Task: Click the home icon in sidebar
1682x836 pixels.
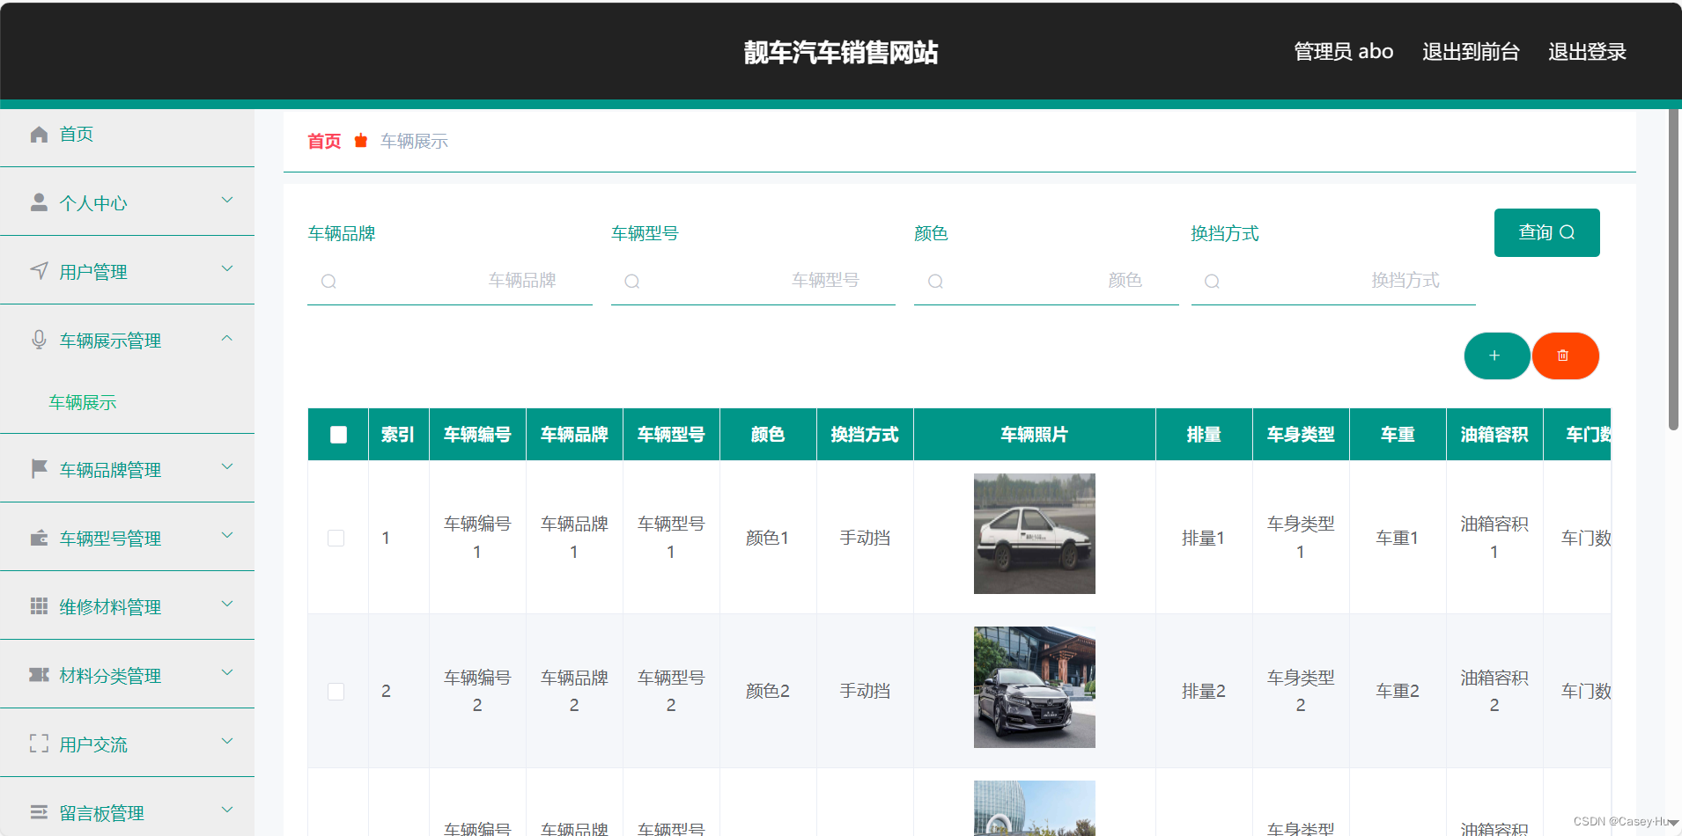Action: [39, 134]
